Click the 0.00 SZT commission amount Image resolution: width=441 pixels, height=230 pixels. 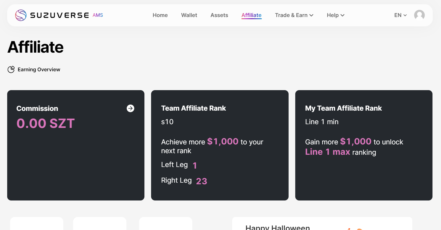pos(45,123)
